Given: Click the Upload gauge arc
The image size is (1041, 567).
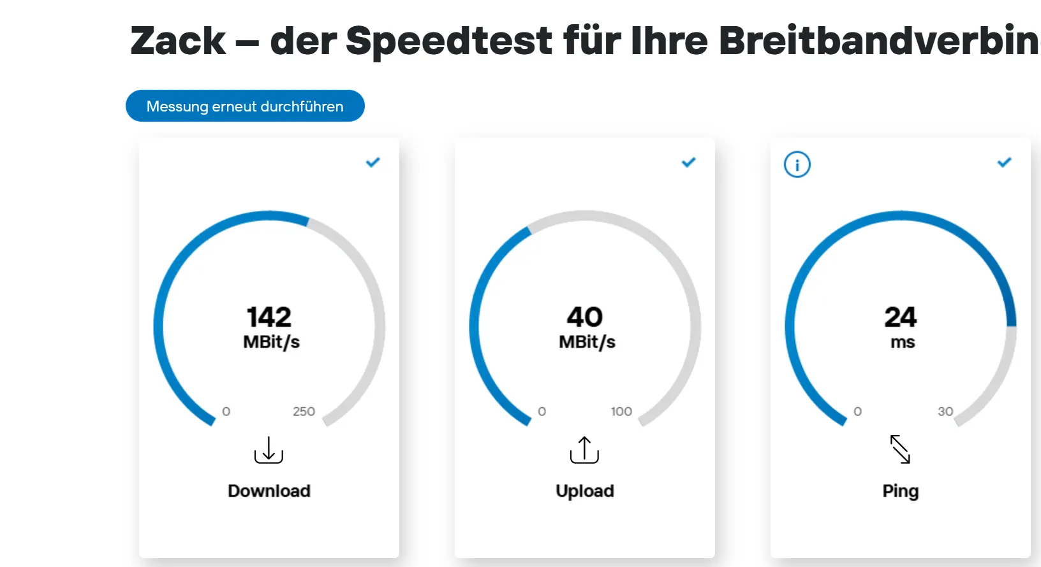Looking at the screenshot, I should tap(475, 325).
